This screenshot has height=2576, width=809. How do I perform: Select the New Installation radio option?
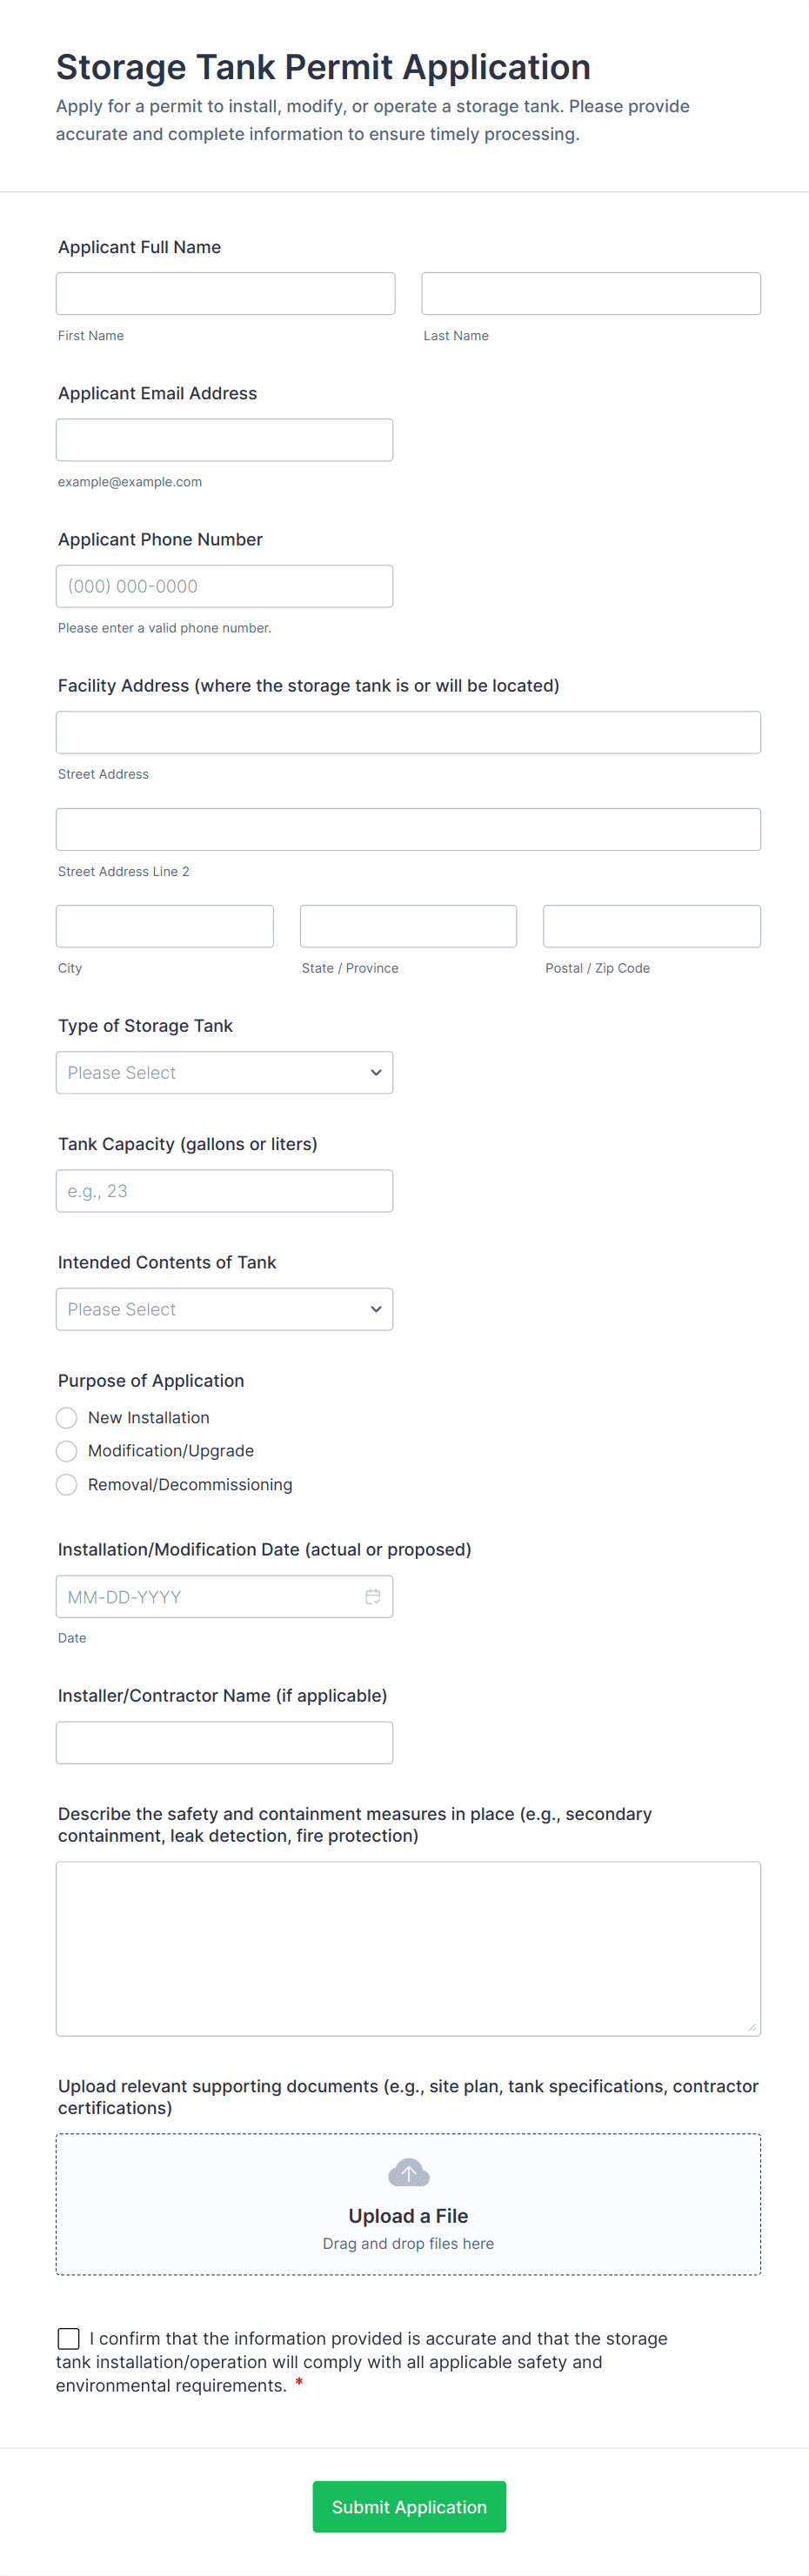67,1417
